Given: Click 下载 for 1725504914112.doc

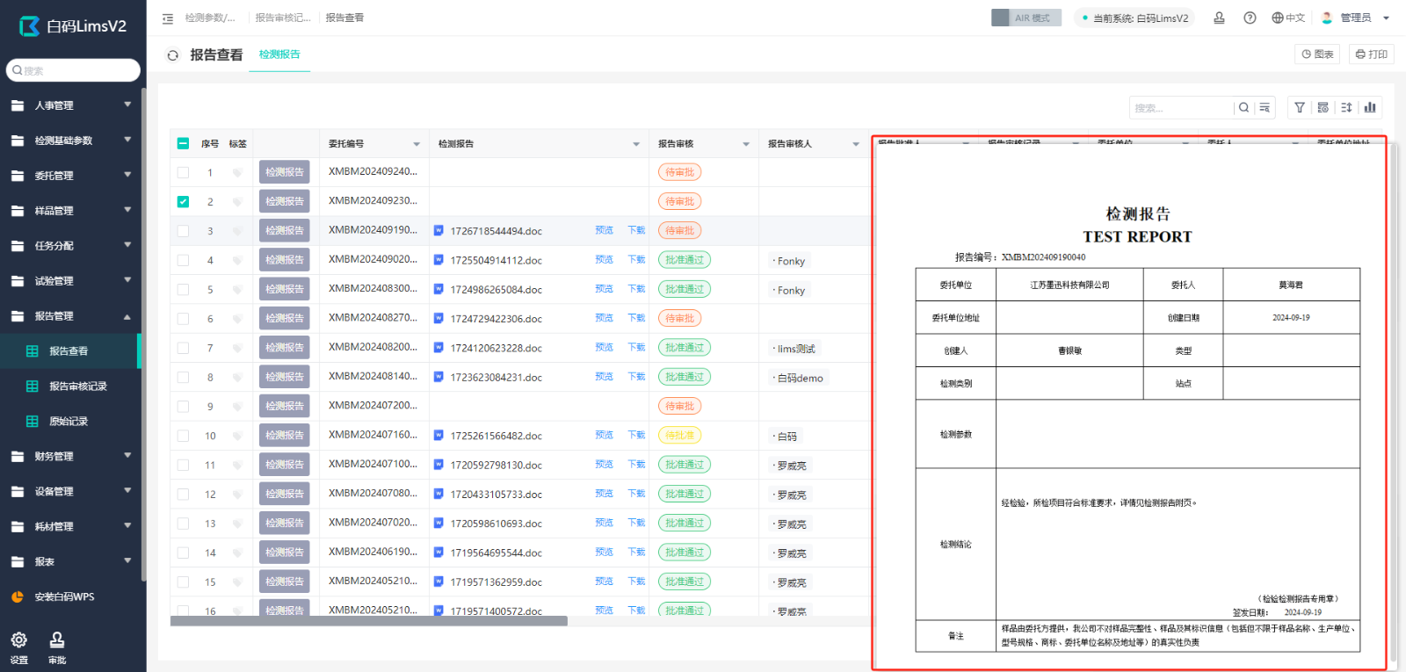Looking at the screenshot, I should (636, 259).
